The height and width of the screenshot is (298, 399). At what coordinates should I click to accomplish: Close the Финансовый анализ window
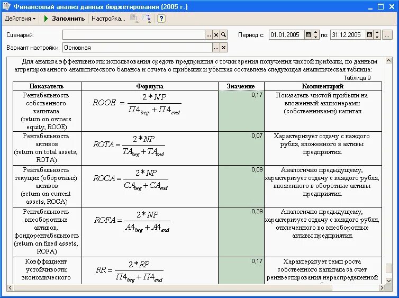tap(392, 7)
